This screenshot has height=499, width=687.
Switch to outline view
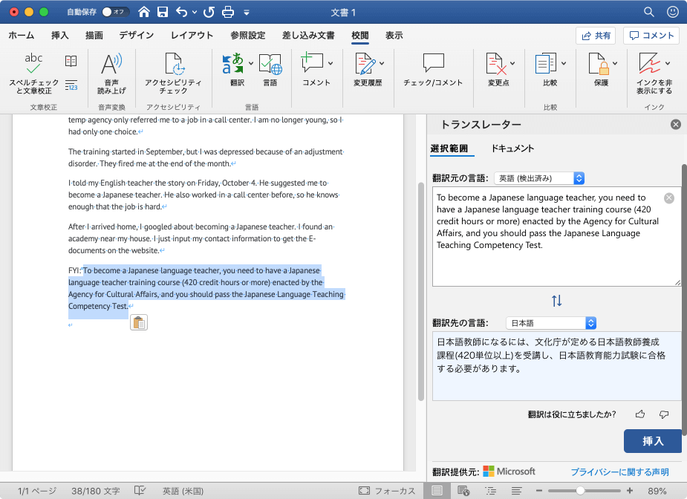490,491
